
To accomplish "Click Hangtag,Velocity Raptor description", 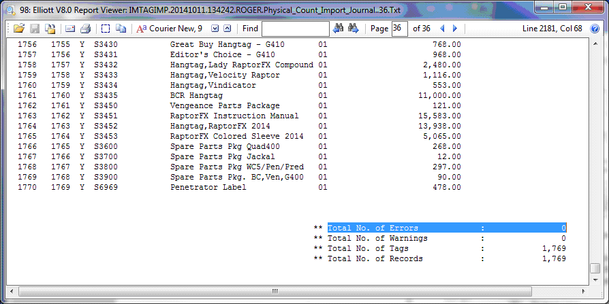I will point(225,75).
